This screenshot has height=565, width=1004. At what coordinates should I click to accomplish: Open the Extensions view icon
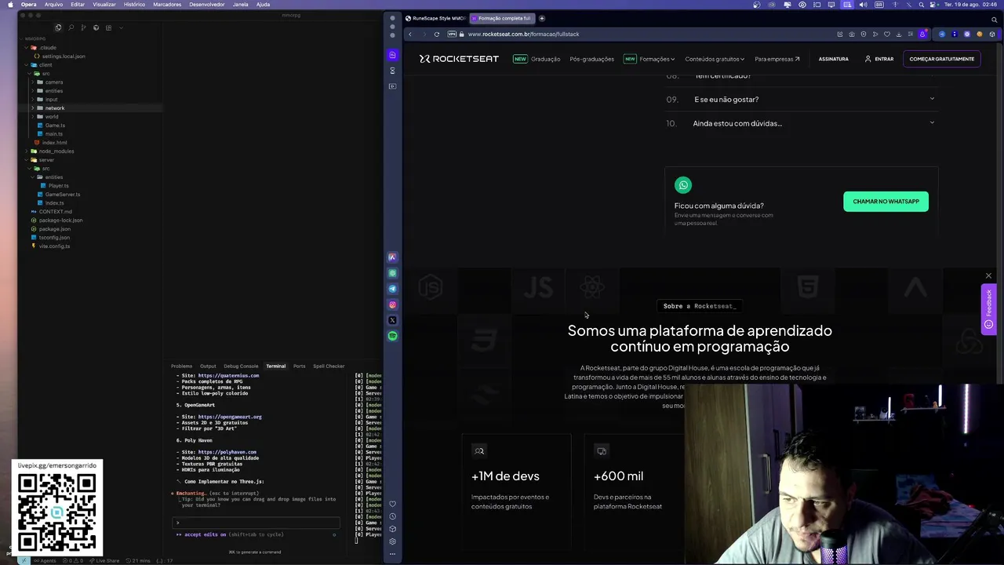(108, 27)
